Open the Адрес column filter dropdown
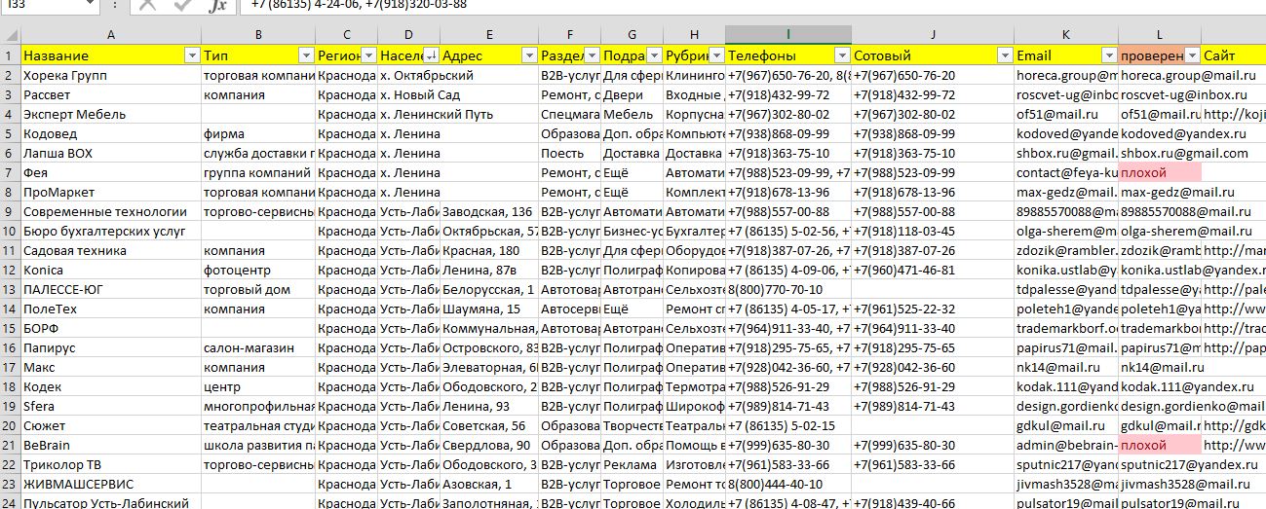The height and width of the screenshot is (509, 1266). (x=529, y=55)
